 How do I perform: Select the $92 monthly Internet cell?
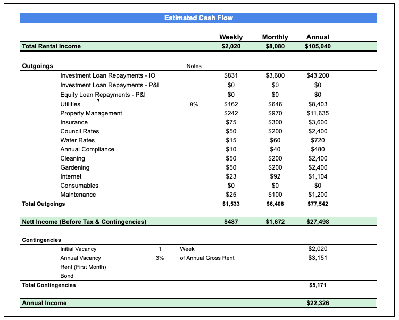[x=275, y=176]
